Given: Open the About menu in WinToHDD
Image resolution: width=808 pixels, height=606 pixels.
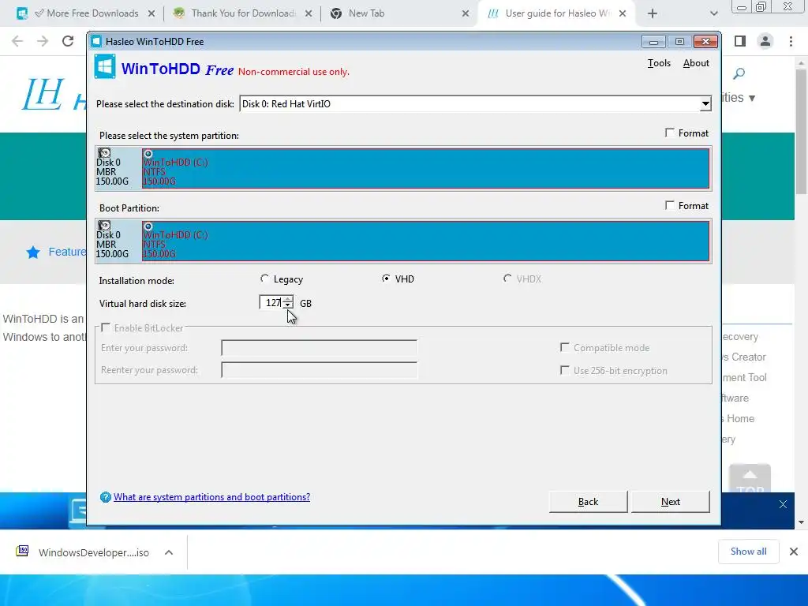Looking at the screenshot, I should (x=696, y=63).
